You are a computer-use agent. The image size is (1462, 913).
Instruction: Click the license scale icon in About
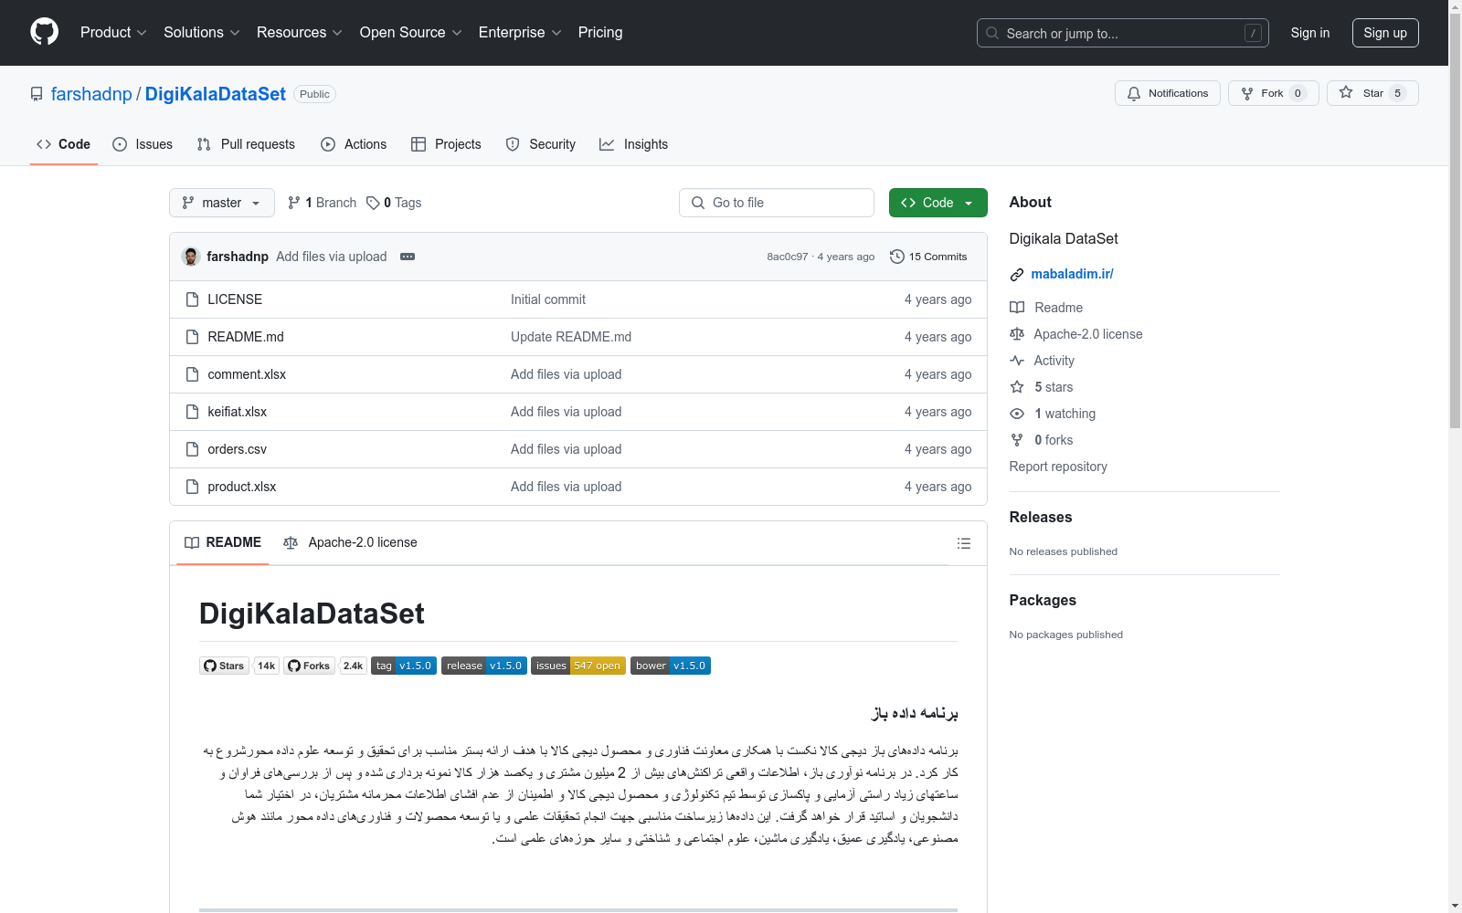tap(1017, 334)
